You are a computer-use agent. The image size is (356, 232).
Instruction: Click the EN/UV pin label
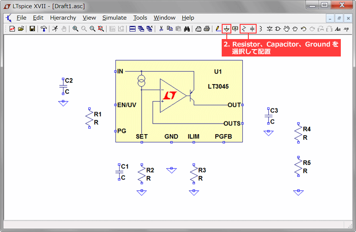point(126,105)
